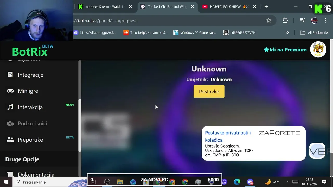Click the music note icon beside Interakcija
The image size is (333, 187).
(x=10, y=107)
